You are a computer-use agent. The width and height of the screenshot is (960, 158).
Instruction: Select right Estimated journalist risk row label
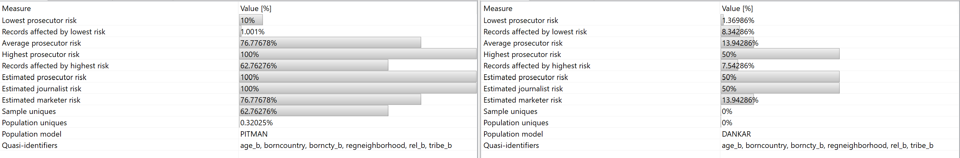tap(523, 88)
